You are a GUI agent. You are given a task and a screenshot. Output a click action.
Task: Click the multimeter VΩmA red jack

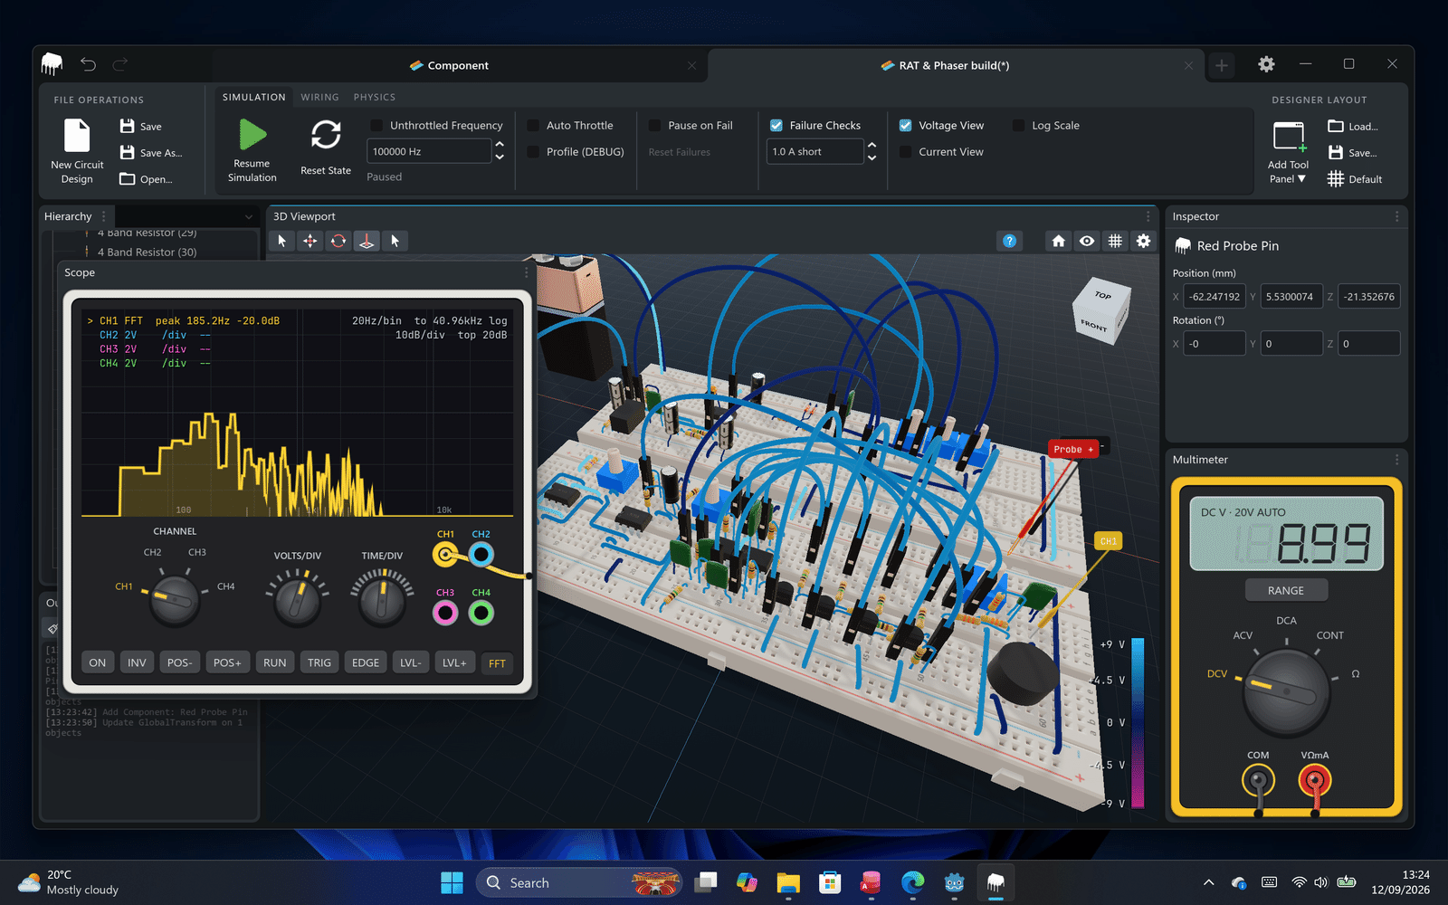pyautogui.click(x=1315, y=780)
